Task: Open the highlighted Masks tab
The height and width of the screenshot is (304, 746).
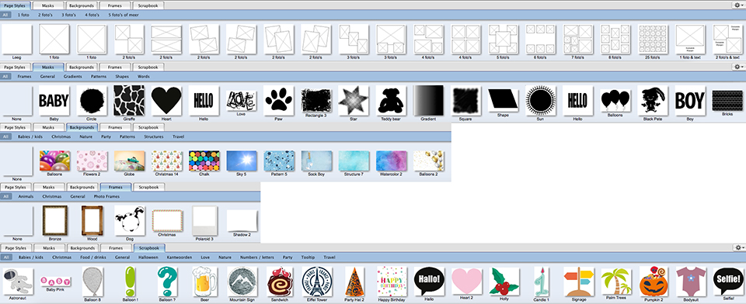Action: coord(49,67)
